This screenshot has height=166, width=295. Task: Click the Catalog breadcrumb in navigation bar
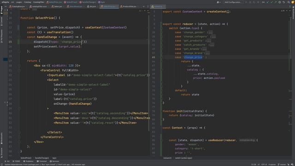[28, 2]
